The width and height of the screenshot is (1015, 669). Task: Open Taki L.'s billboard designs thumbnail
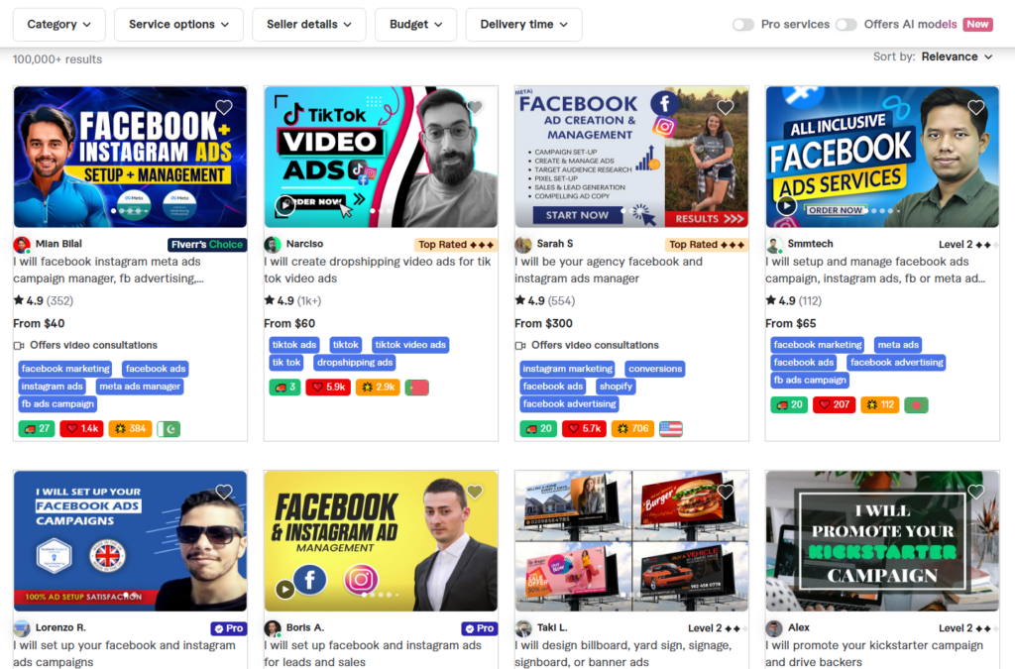coord(631,541)
